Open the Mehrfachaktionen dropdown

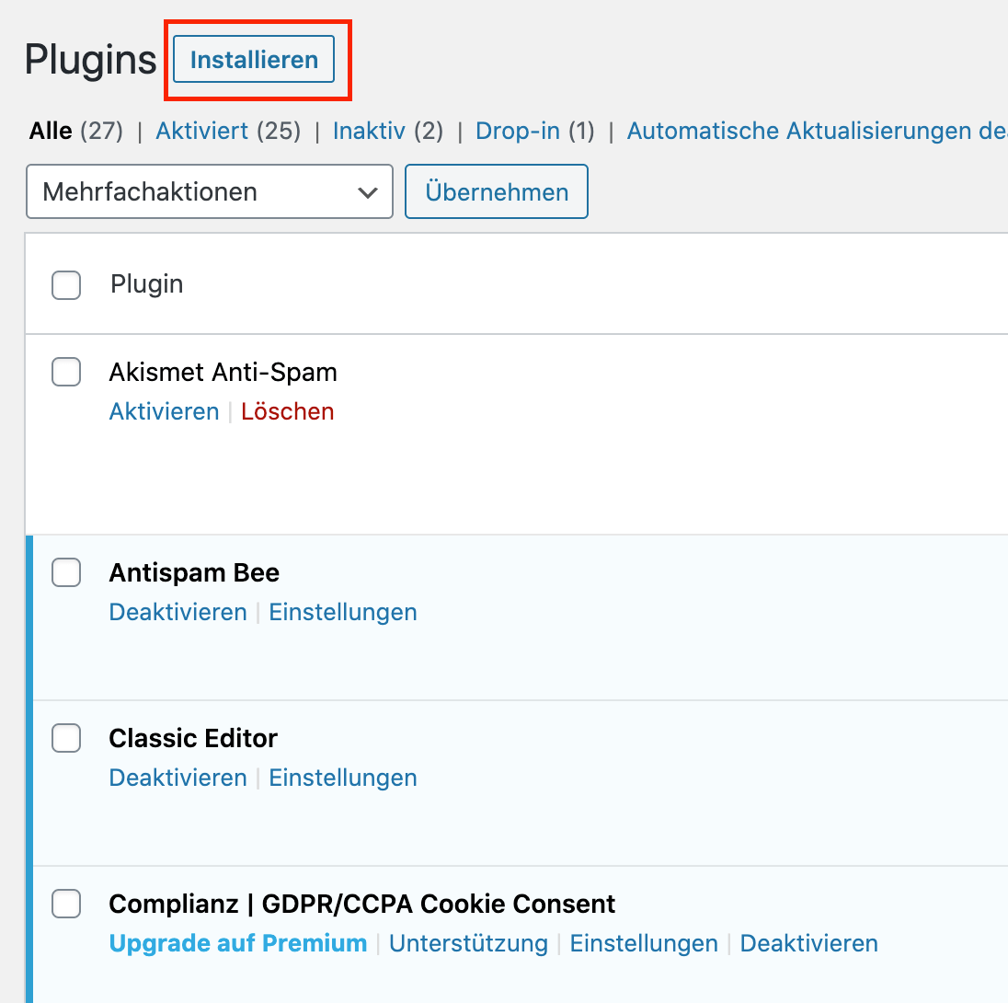point(210,191)
